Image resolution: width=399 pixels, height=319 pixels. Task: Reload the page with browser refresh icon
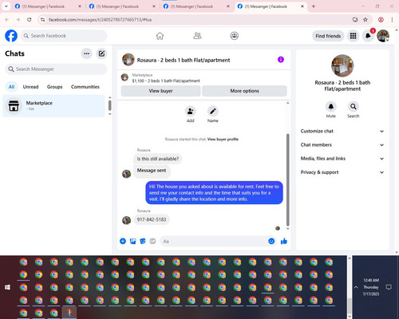tap(30, 19)
